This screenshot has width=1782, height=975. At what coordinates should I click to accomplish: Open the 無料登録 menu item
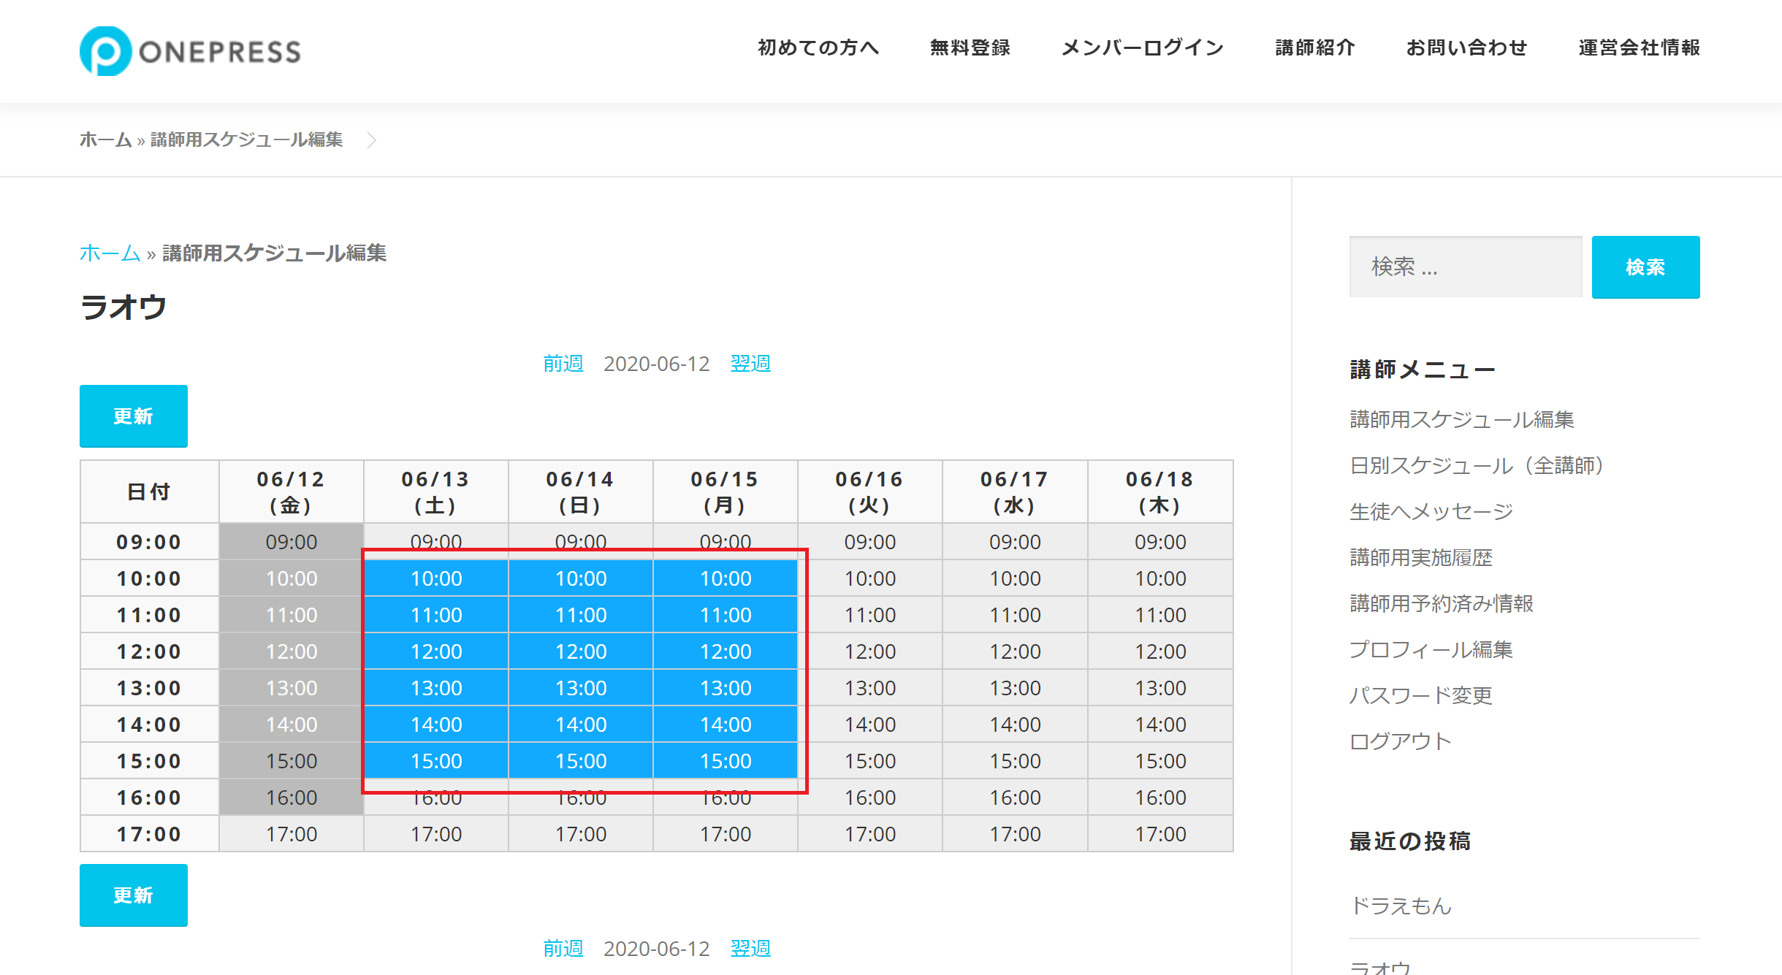pos(970,47)
